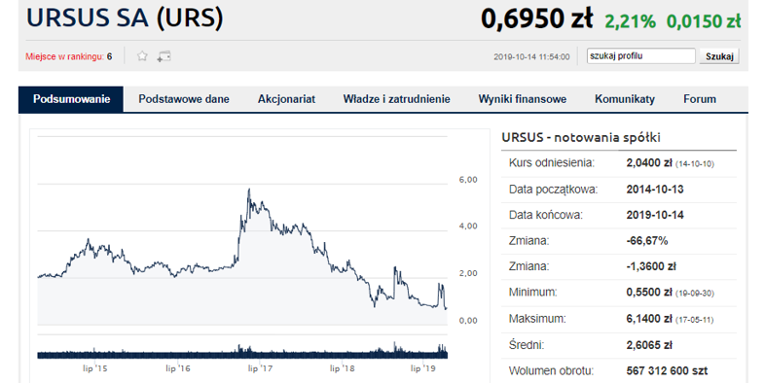Click the Szukaj search button
The image size is (765, 383).
click(x=719, y=56)
